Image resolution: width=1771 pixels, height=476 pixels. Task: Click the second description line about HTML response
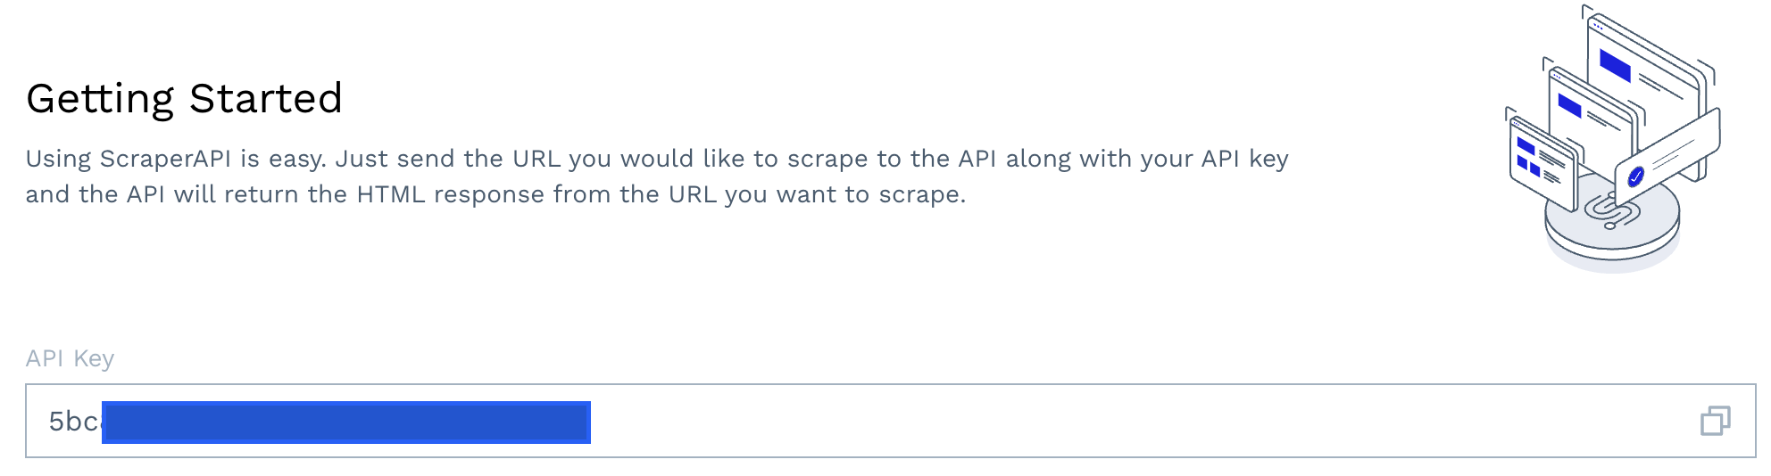(495, 194)
